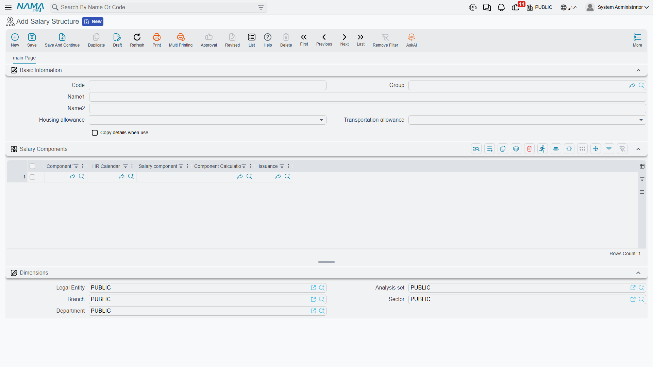This screenshot has height=367, width=653.
Task: Enable Copy details when use checkbox
Action: 95,133
